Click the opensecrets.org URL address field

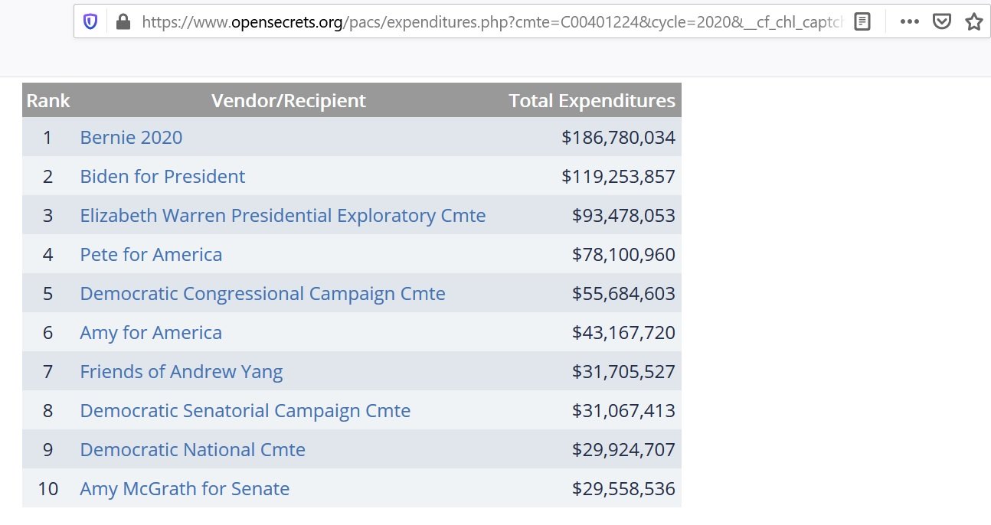pyautogui.click(x=490, y=22)
